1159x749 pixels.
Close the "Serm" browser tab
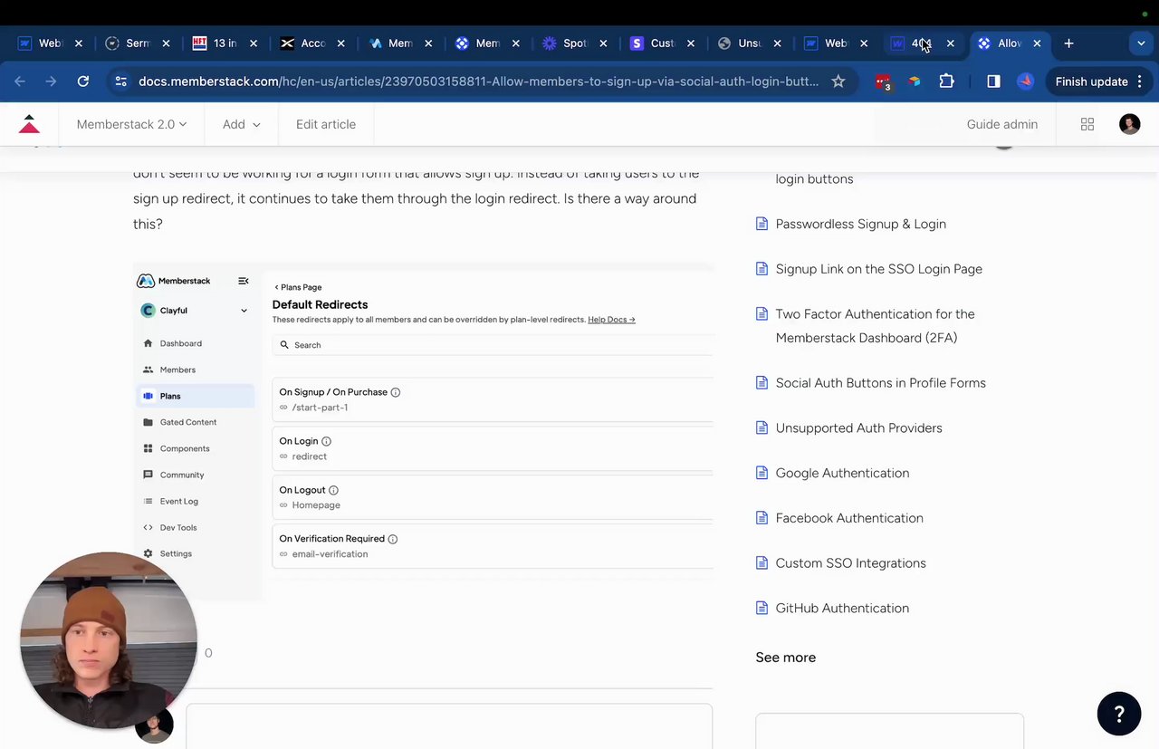[167, 43]
